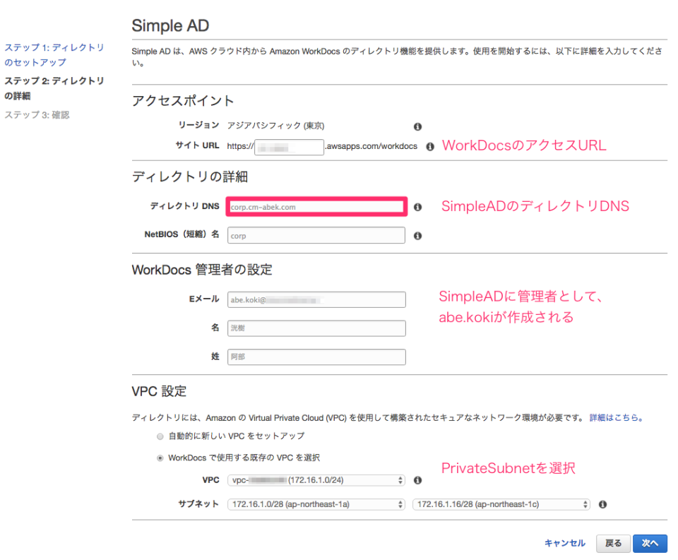Click info icon beside subnet dropdowns
The height and width of the screenshot is (560, 678).
point(602,504)
